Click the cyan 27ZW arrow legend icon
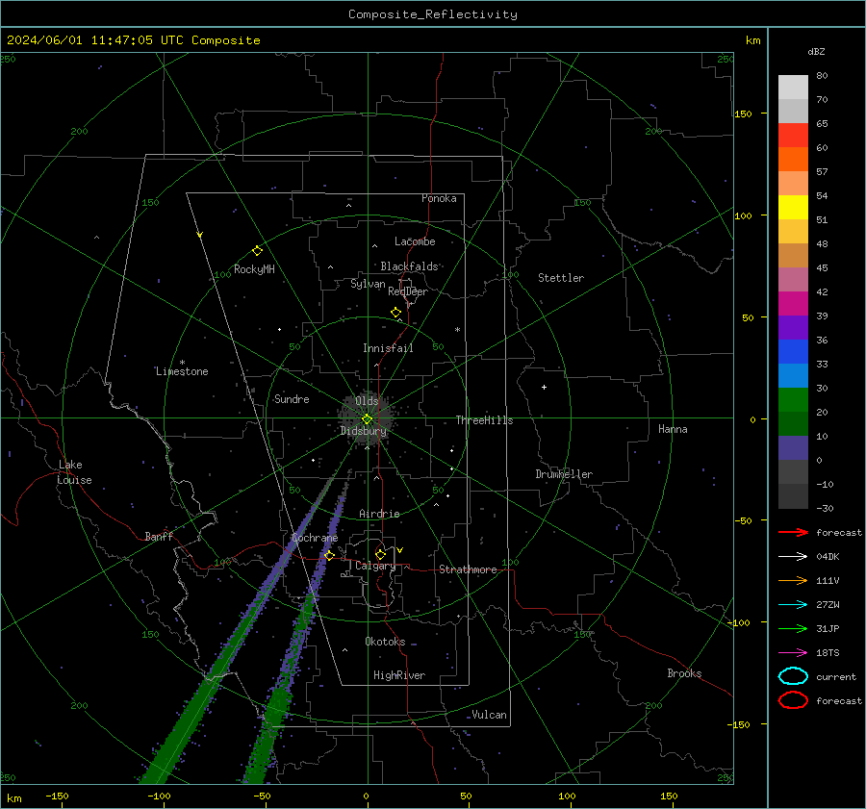The height and width of the screenshot is (809, 866). 793,605
